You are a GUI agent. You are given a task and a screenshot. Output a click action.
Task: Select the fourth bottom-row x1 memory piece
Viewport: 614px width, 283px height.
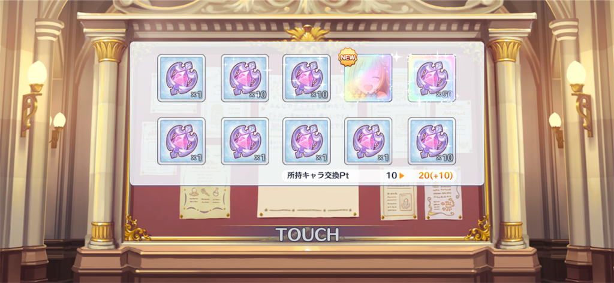[369, 141]
